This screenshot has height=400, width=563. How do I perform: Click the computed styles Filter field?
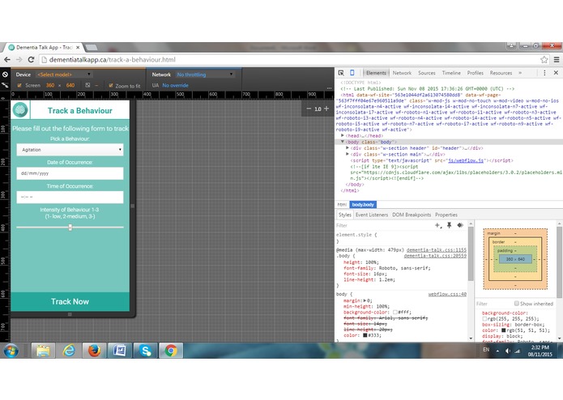point(493,304)
